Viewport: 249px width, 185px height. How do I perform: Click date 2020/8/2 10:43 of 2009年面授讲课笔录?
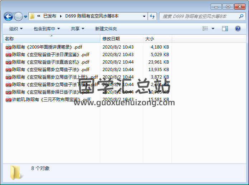pyautogui.click(x=118, y=47)
